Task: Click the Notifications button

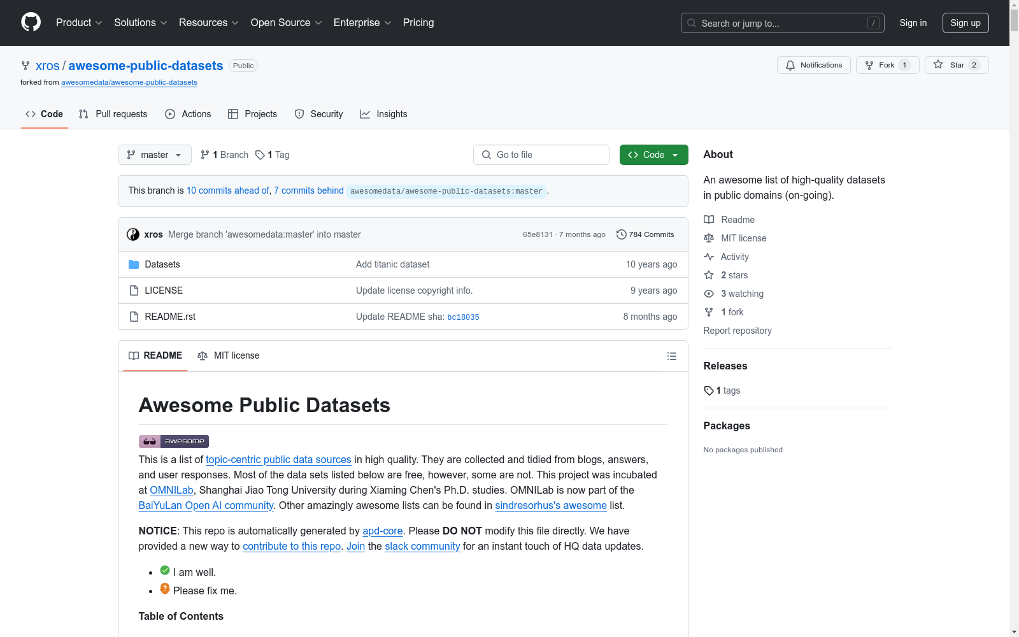Action: point(814,65)
